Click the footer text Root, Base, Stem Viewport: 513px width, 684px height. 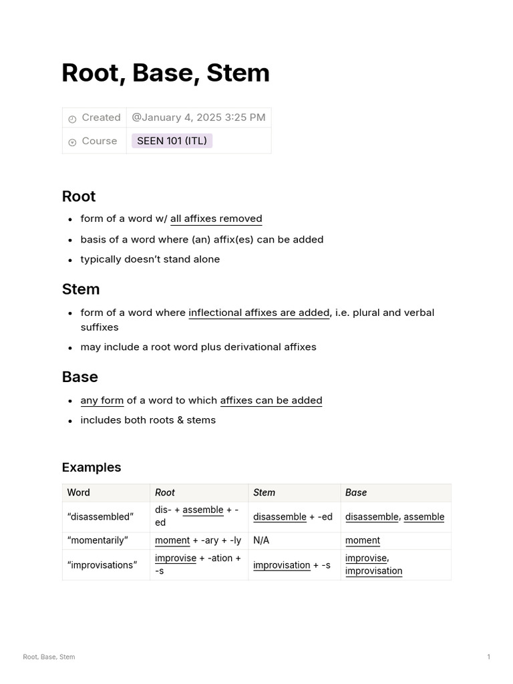49,657
